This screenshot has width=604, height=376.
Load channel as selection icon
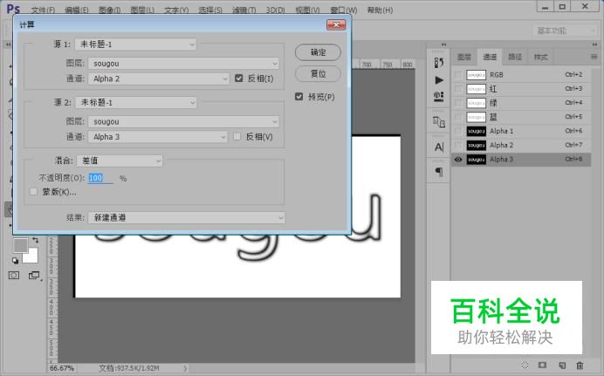tap(525, 365)
